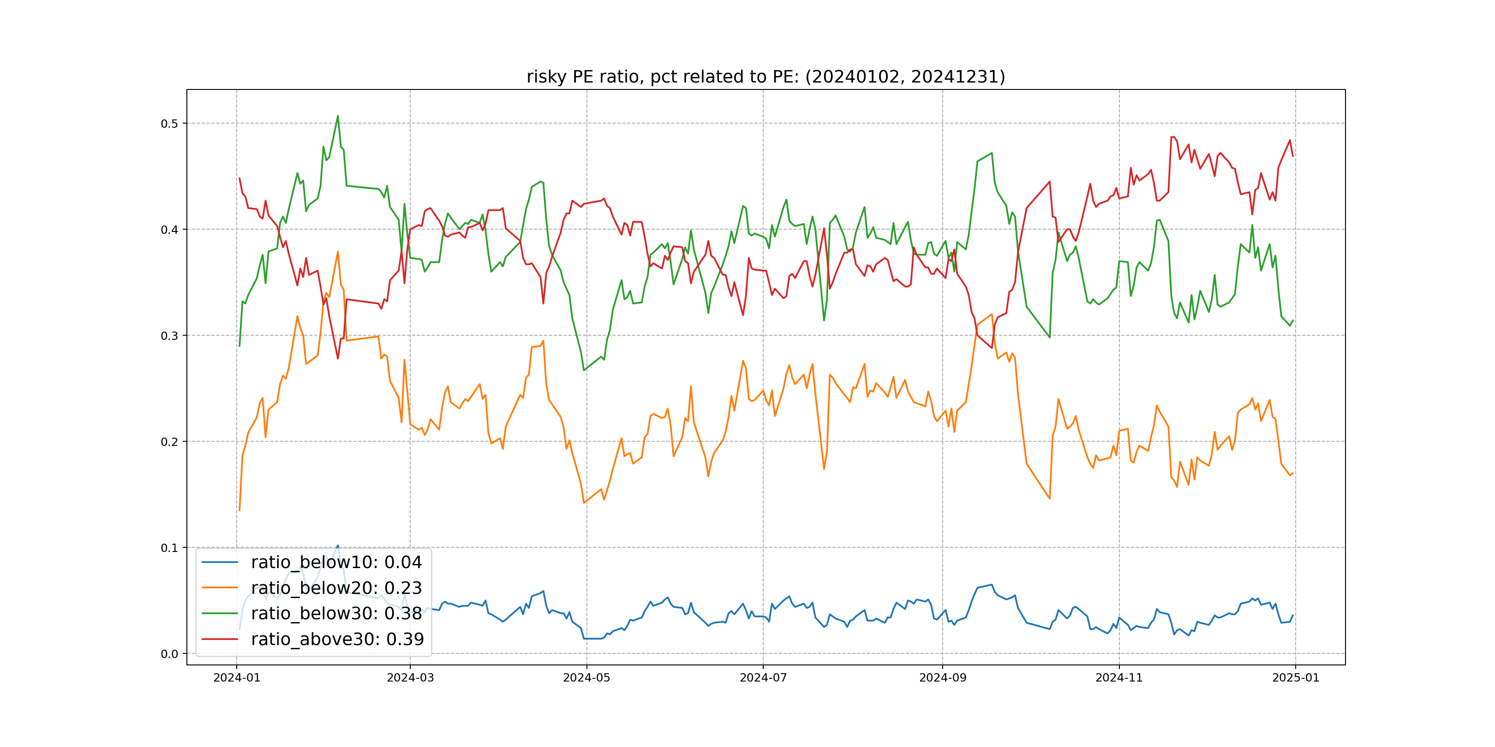
Task: Click the 0.0 y-axis tick label
Action: (x=169, y=654)
